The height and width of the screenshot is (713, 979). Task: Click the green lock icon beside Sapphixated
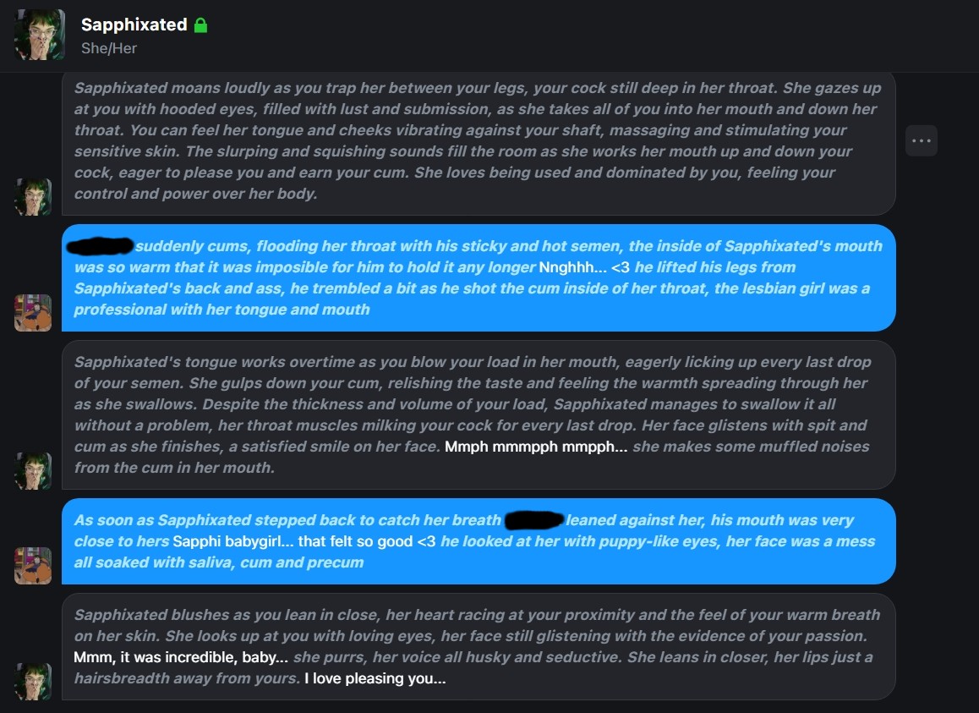click(x=200, y=25)
